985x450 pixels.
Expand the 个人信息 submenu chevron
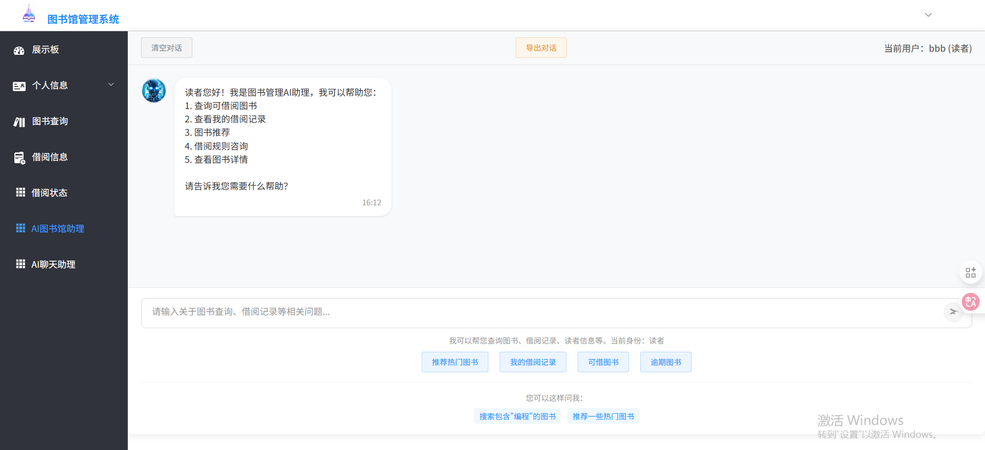(111, 84)
